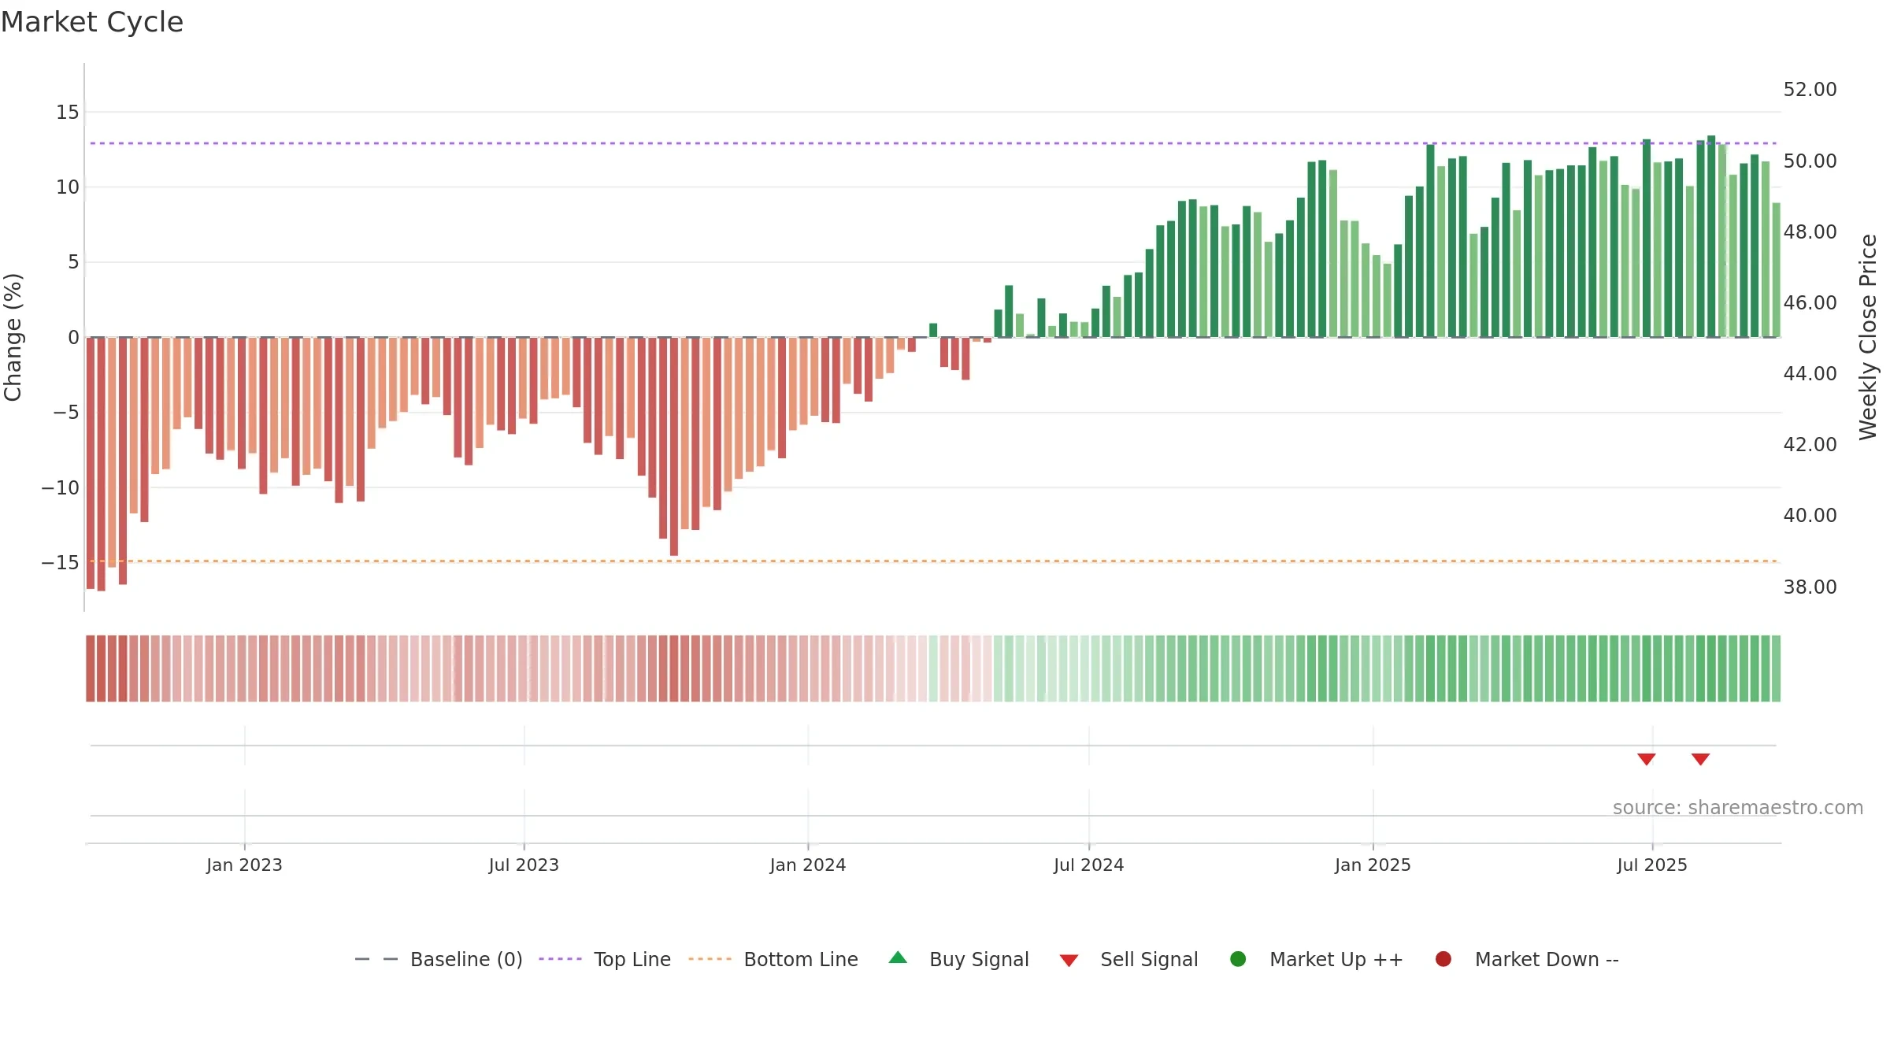Click the Change (%) axis title
The image size is (1890, 1063).
pyautogui.click(x=13, y=337)
